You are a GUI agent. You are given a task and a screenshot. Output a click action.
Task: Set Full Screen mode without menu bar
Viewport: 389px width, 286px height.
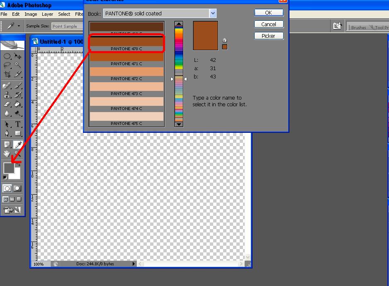[x=19, y=199]
